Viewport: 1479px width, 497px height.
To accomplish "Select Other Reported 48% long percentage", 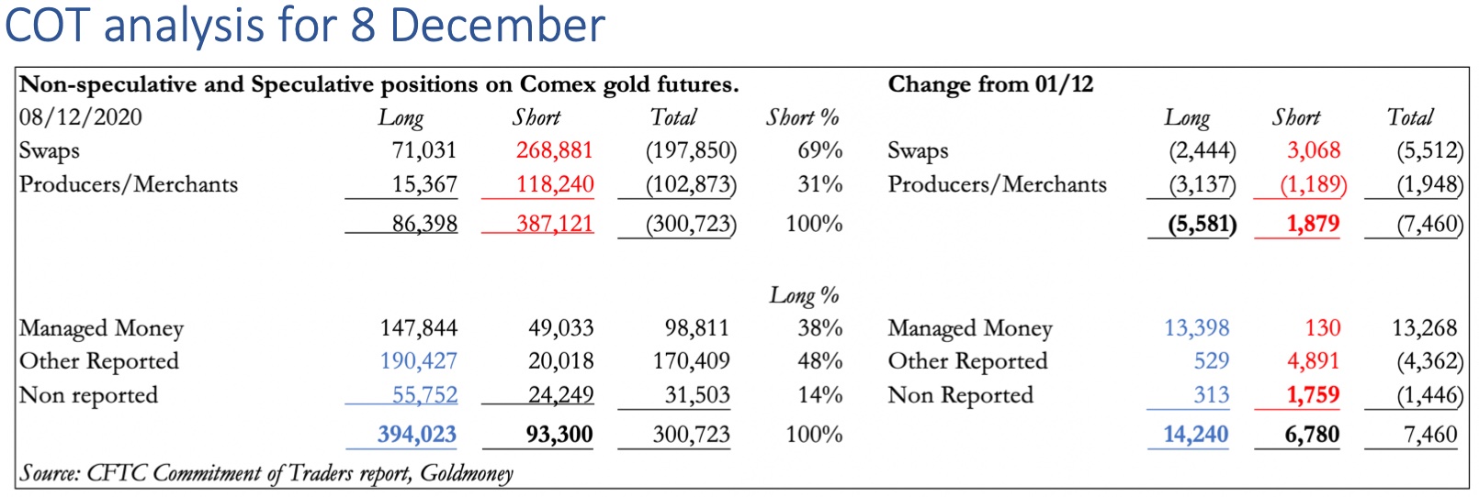I will click(x=819, y=361).
